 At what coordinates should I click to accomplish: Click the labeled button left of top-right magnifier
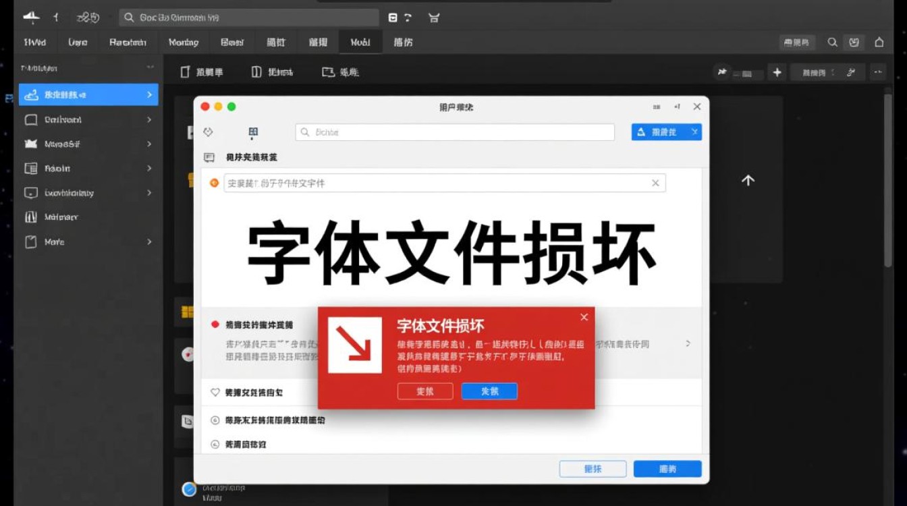click(797, 42)
